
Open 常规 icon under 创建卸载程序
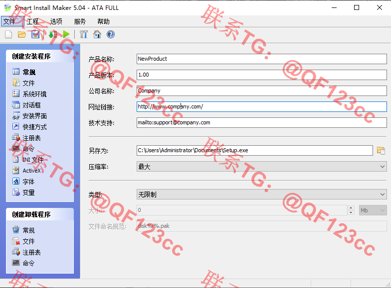[16, 230]
